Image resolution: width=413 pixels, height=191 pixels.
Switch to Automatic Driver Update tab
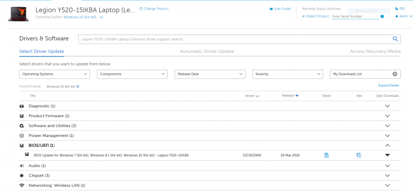(207, 51)
